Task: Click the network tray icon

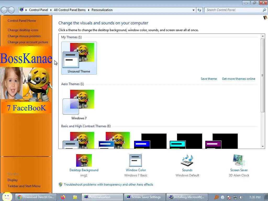Action: [235, 197]
